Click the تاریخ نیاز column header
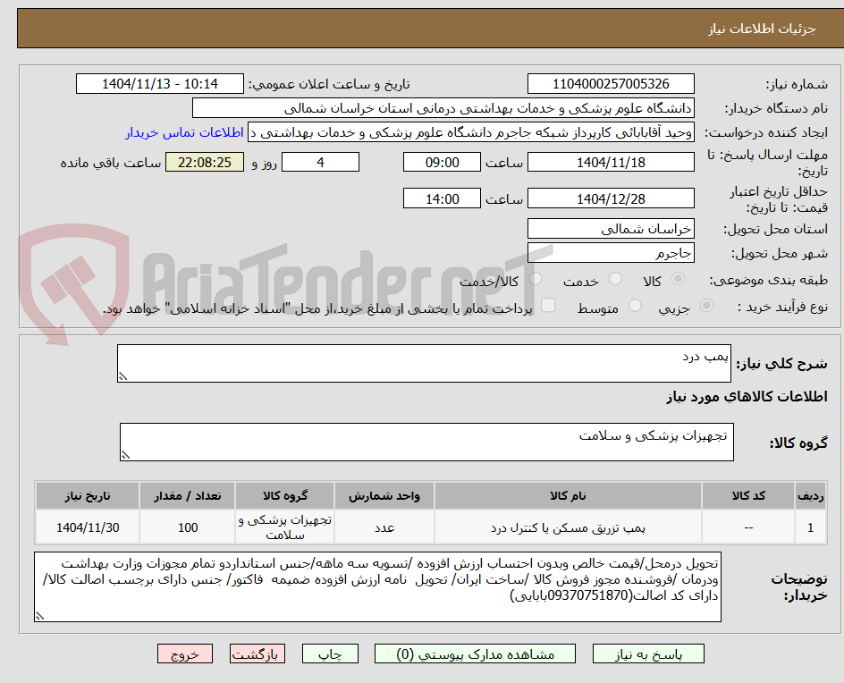Viewport: 844px width, 683px height. [x=88, y=495]
